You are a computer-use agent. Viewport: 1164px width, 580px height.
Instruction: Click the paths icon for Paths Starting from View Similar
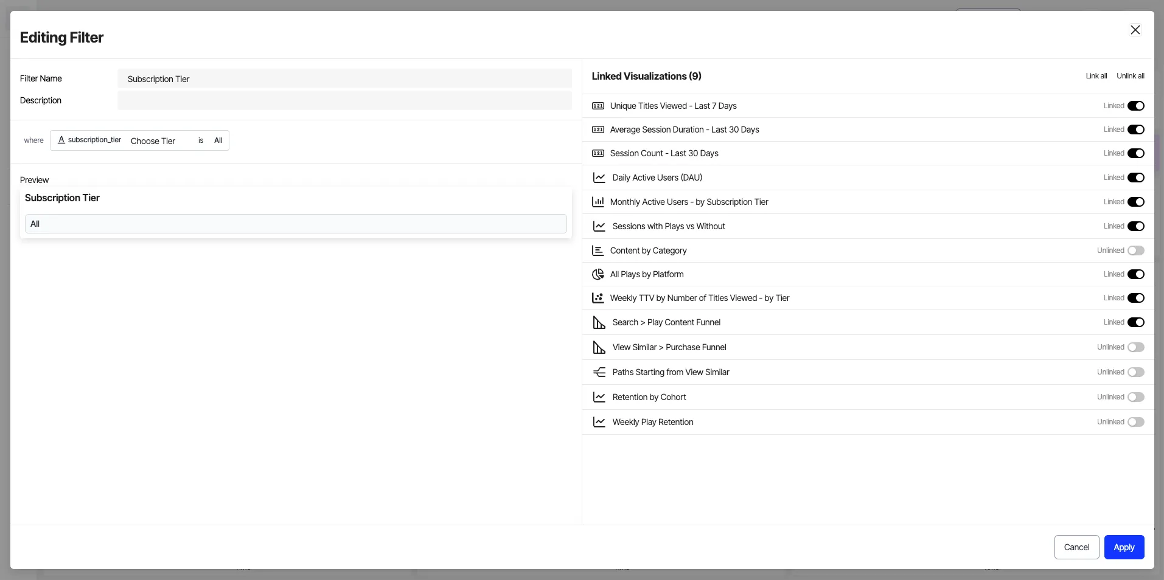(x=599, y=372)
